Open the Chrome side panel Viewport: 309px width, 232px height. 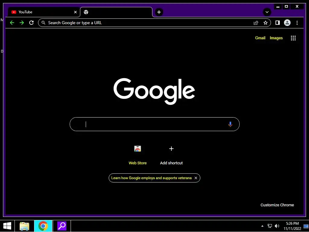(x=278, y=23)
